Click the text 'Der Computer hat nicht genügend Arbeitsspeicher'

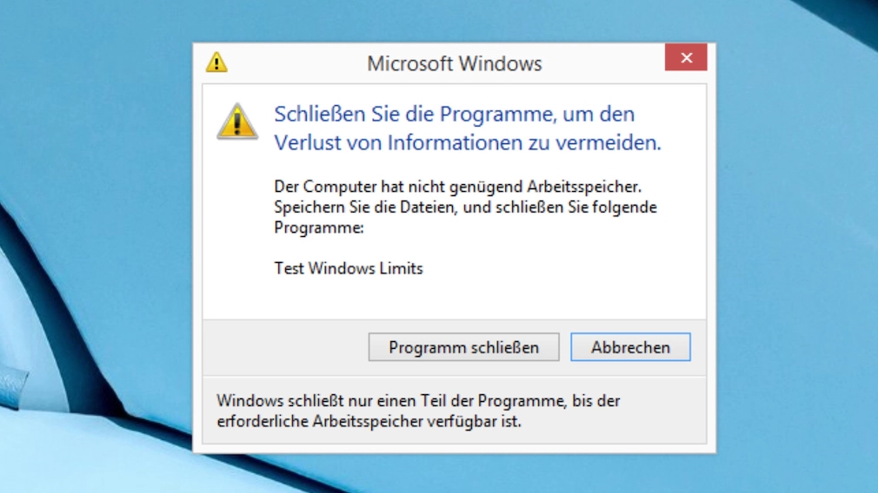[x=457, y=186]
